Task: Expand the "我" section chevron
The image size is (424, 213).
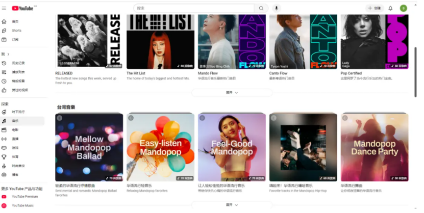Action: click(8, 54)
